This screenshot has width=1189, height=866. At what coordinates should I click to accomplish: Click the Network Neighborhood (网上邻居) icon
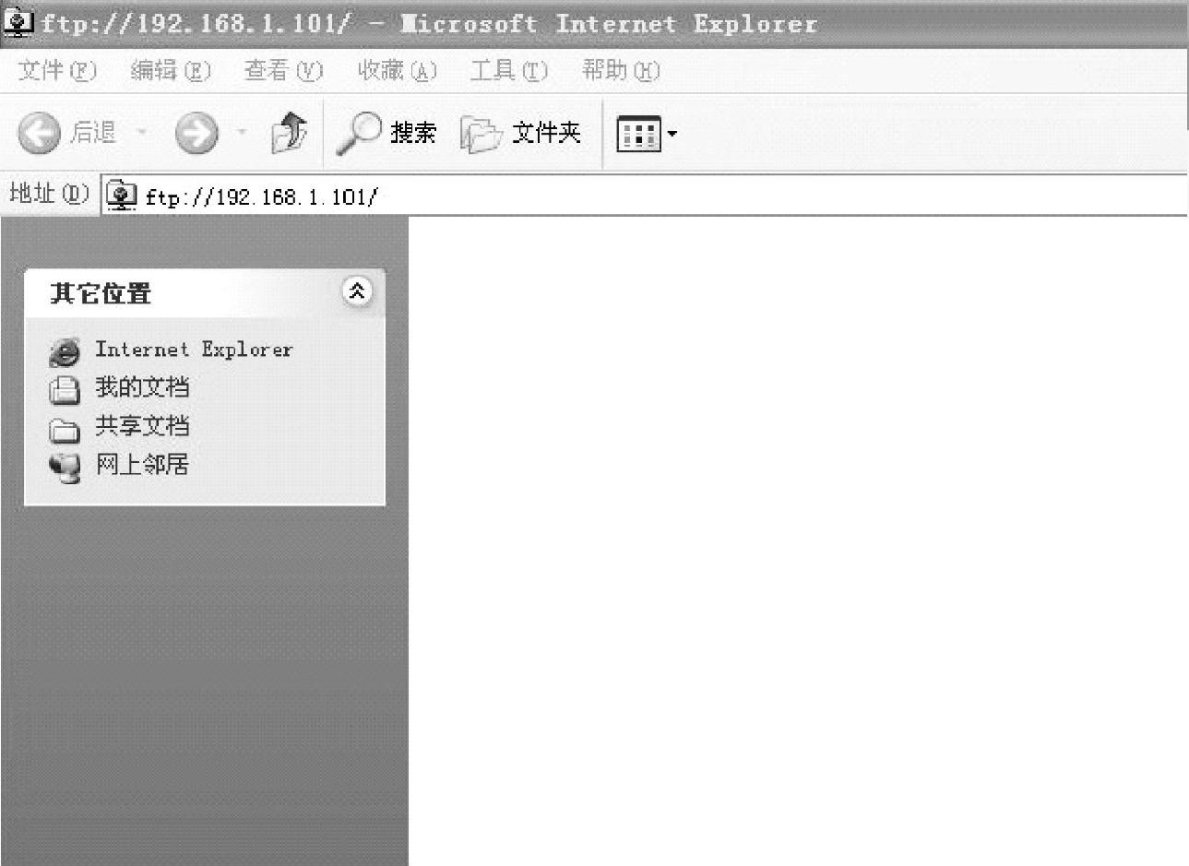(x=65, y=468)
